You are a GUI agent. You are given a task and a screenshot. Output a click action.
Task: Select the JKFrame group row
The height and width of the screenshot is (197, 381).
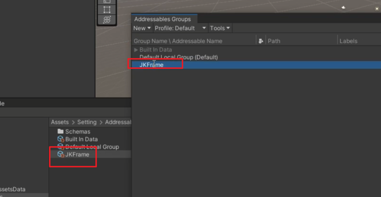151,65
